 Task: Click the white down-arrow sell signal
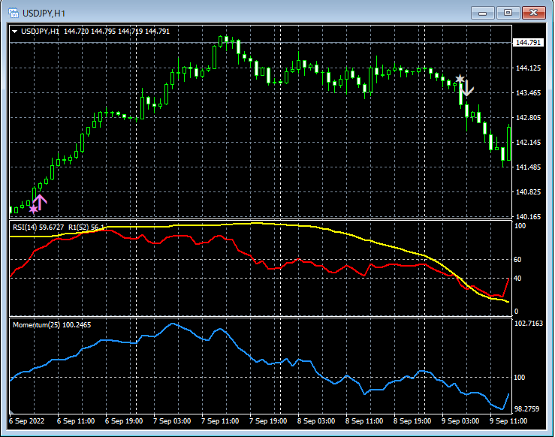pos(467,89)
